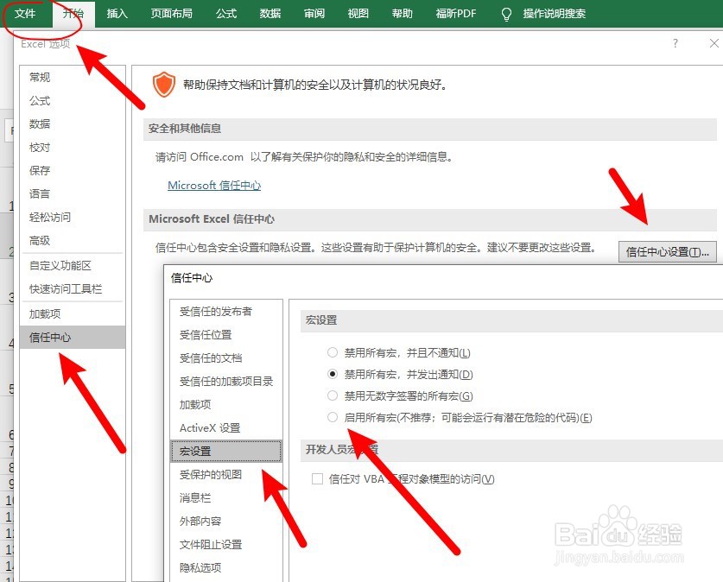Select 自定义功能区 in options sidebar
Image resolution: width=723 pixels, height=582 pixels.
pyautogui.click(x=73, y=265)
